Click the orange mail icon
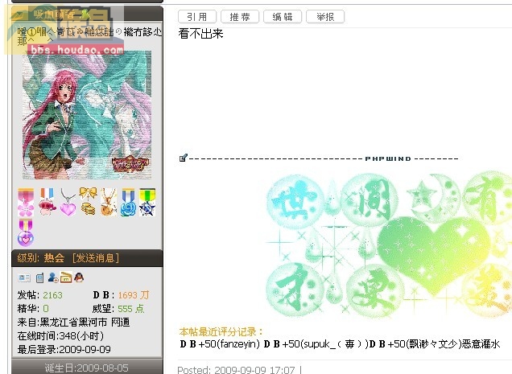This screenshot has height=374, width=512. tap(66, 277)
